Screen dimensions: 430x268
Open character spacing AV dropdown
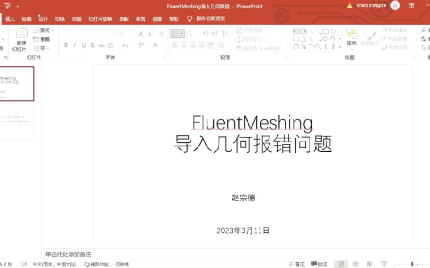[112, 45]
